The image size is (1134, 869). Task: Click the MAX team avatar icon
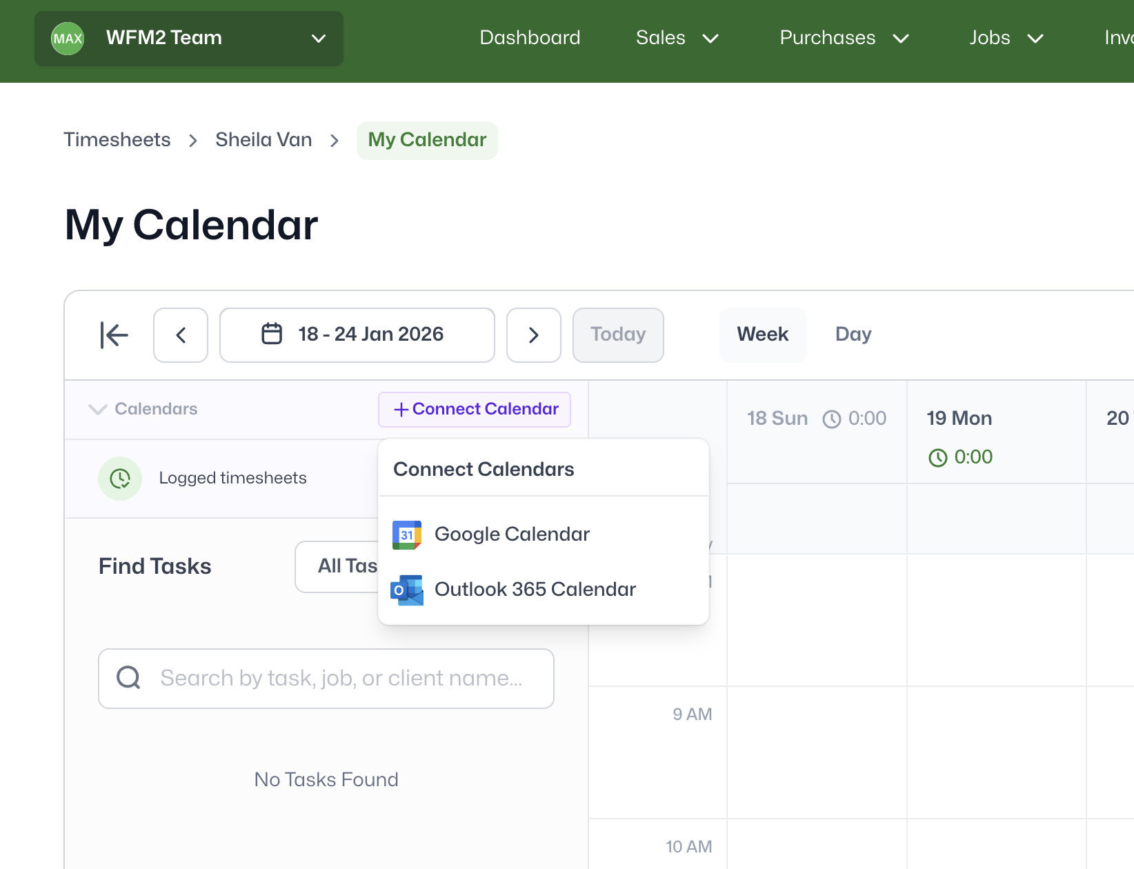[68, 39]
